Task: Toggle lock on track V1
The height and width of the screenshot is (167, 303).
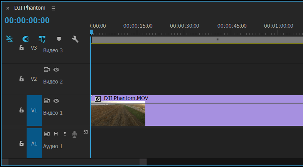Action: tap(22, 110)
